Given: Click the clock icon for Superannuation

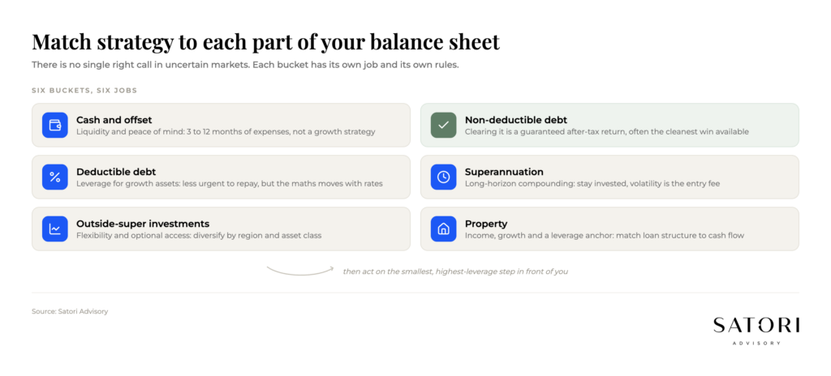Looking at the screenshot, I should point(444,177).
